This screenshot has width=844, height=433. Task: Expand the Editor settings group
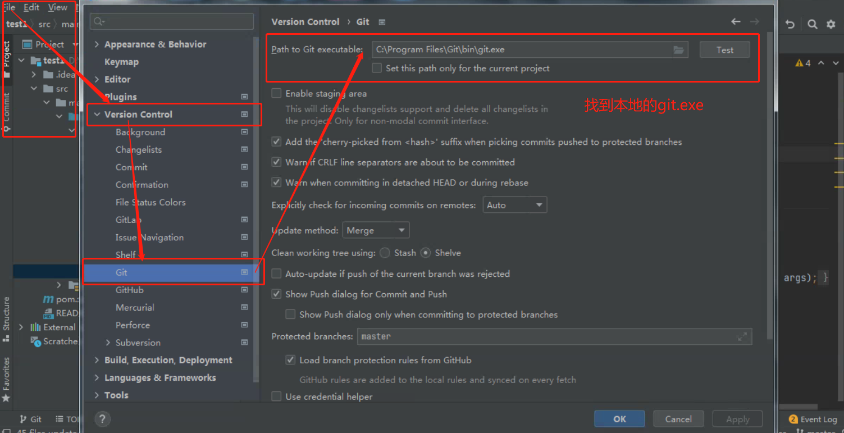tap(97, 79)
